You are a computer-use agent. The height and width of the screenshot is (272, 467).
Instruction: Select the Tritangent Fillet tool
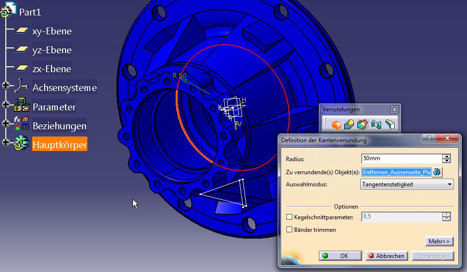[x=390, y=125]
